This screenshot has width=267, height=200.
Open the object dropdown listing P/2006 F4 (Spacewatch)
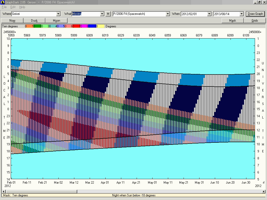168,14
